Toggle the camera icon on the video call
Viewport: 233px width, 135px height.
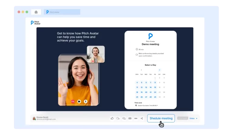point(79,102)
